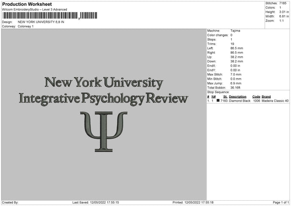The width and height of the screenshot is (291, 206).
Task: Click the barcode graphic
Action: [x=50, y=16]
